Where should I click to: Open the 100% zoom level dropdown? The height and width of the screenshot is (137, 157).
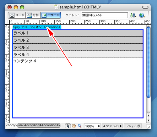click(x=92, y=126)
